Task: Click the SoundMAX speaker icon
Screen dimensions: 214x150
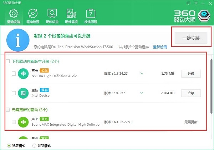Action: coord(23,122)
